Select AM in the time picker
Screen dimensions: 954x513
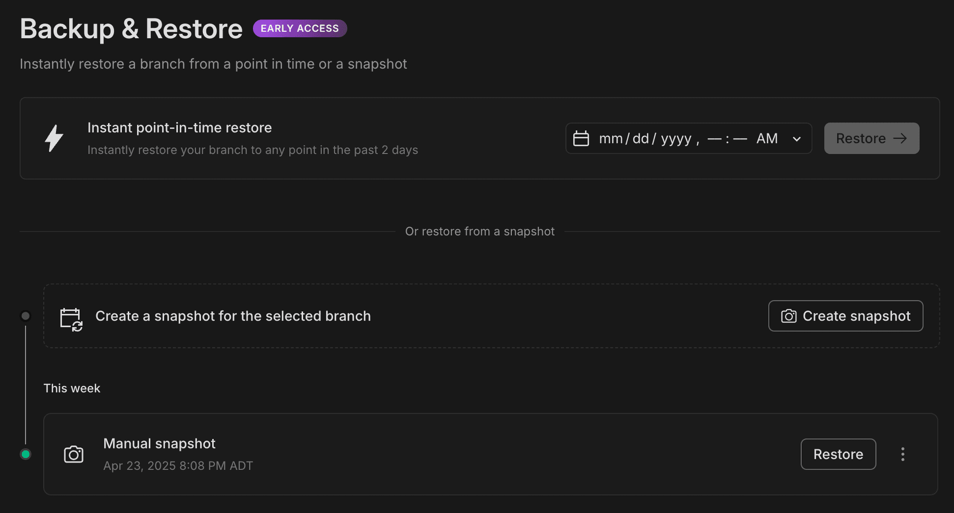pyautogui.click(x=767, y=138)
